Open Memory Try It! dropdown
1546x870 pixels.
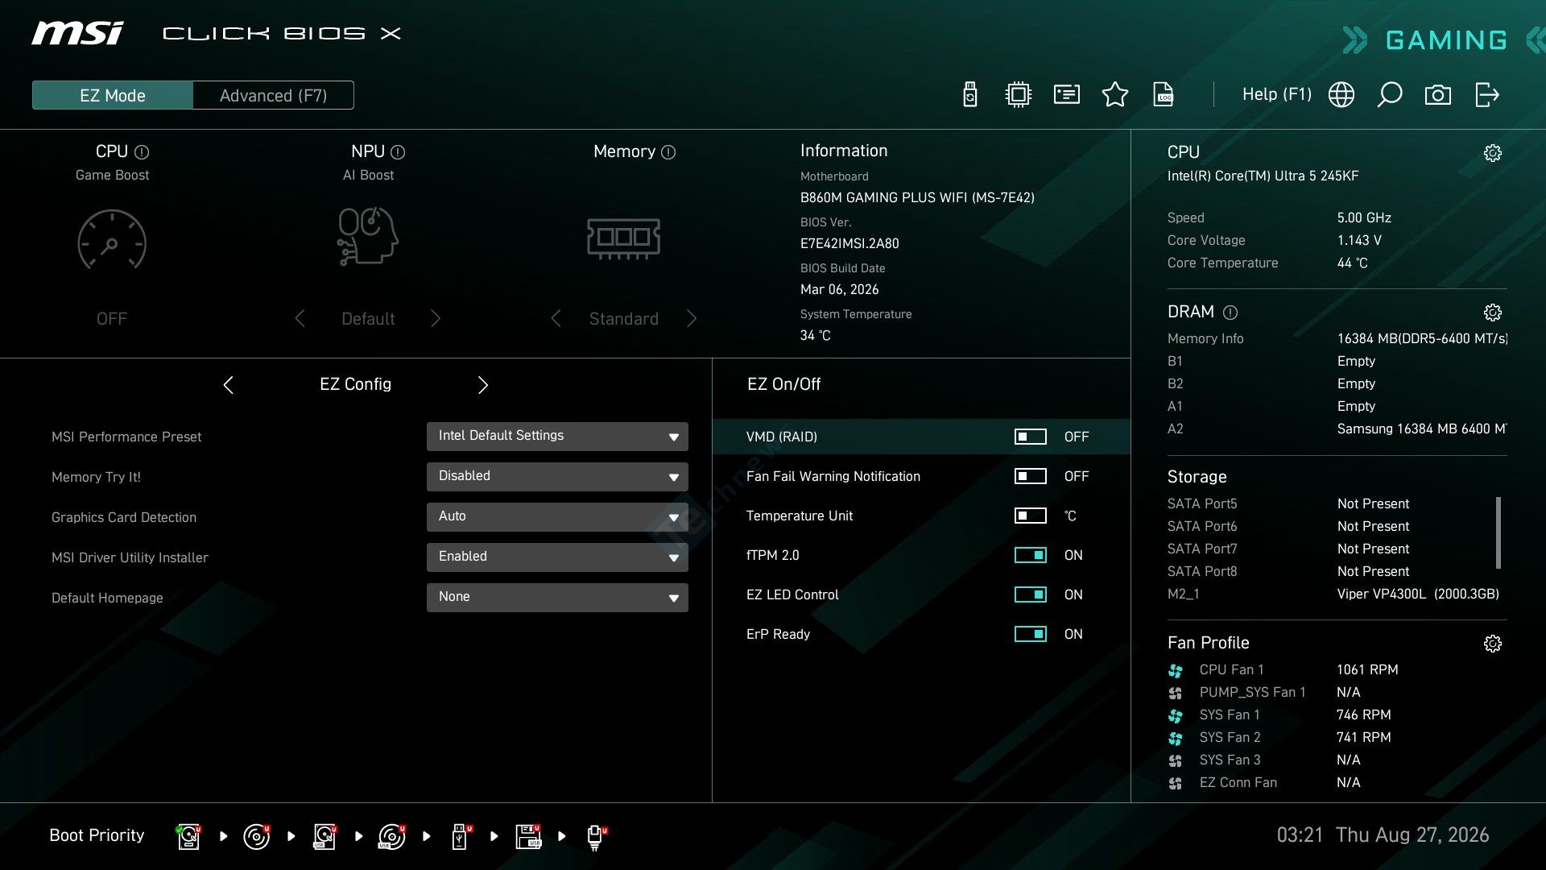[x=557, y=477]
